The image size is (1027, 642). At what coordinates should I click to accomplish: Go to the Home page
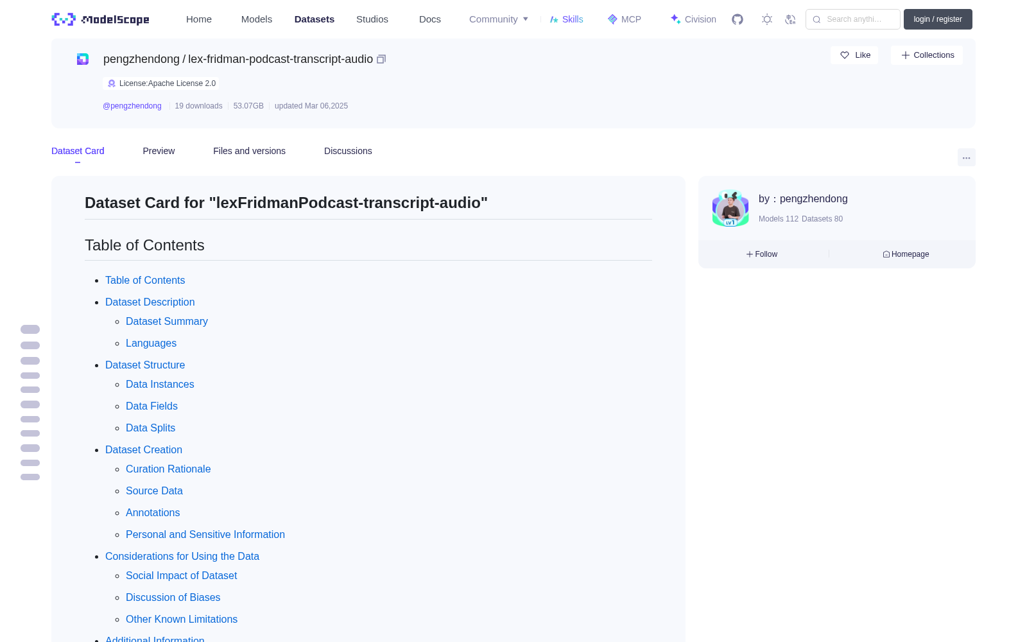(199, 19)
